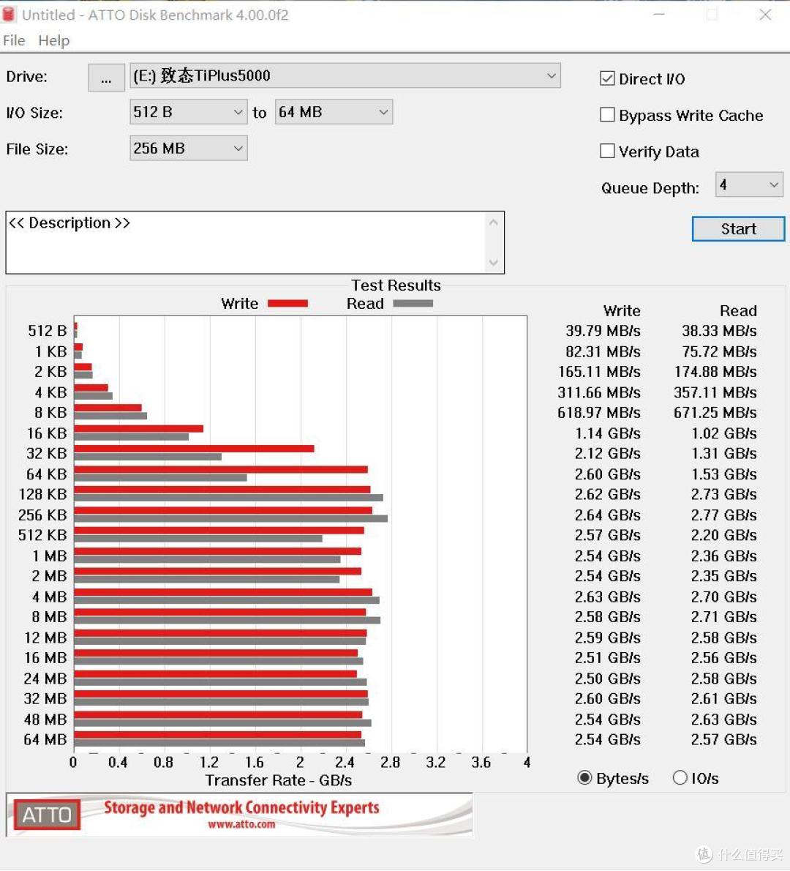Click the ATTO app icon in title bar
Screen dimensions: 790x871
click(8, 14)
